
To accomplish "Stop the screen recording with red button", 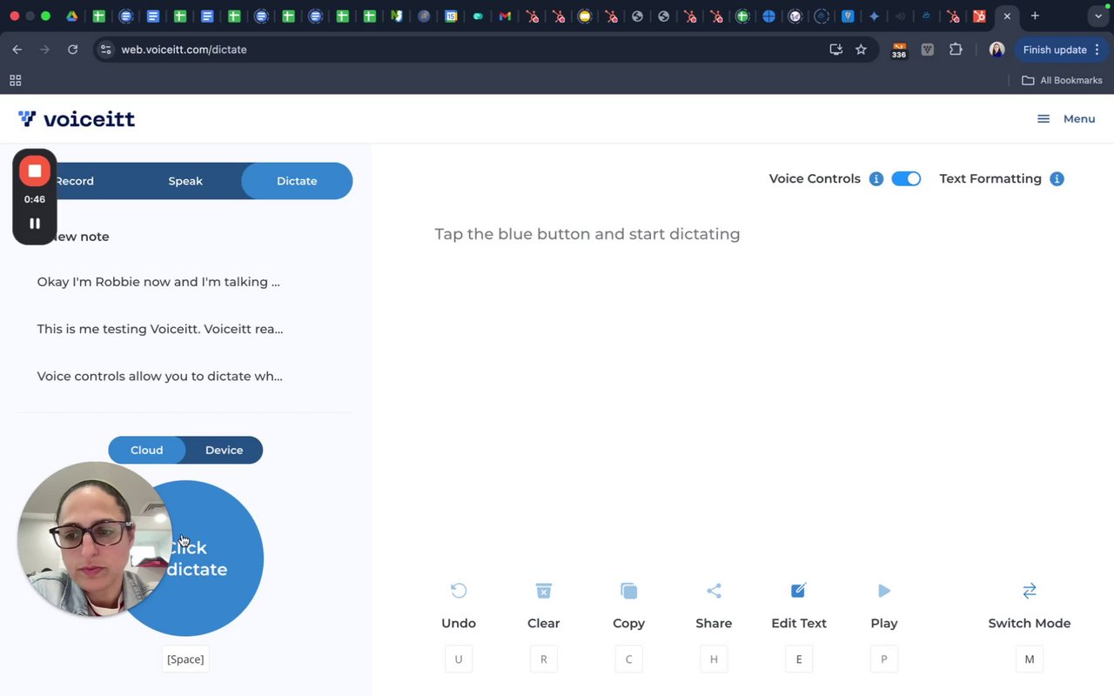I will [35, 171].
